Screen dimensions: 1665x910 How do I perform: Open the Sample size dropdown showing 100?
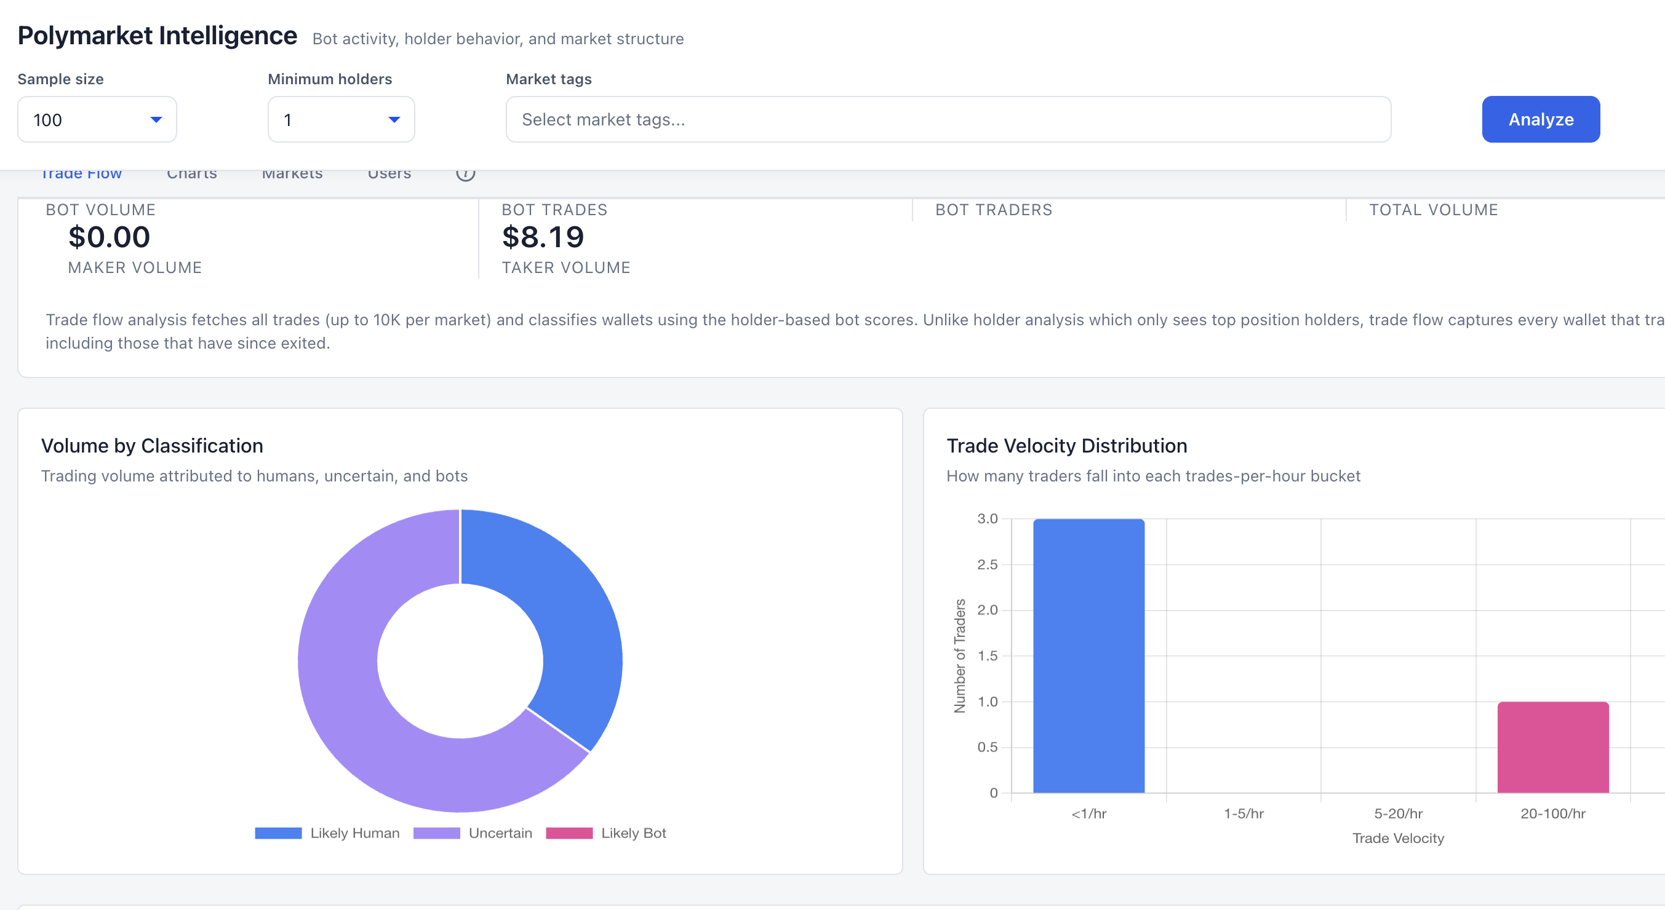point(97,119)
